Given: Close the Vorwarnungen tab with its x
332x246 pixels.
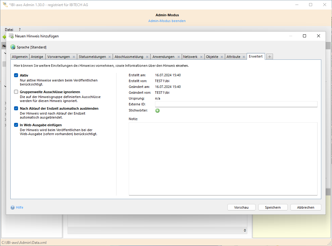Looking at the screenshot, I should 74,57.
